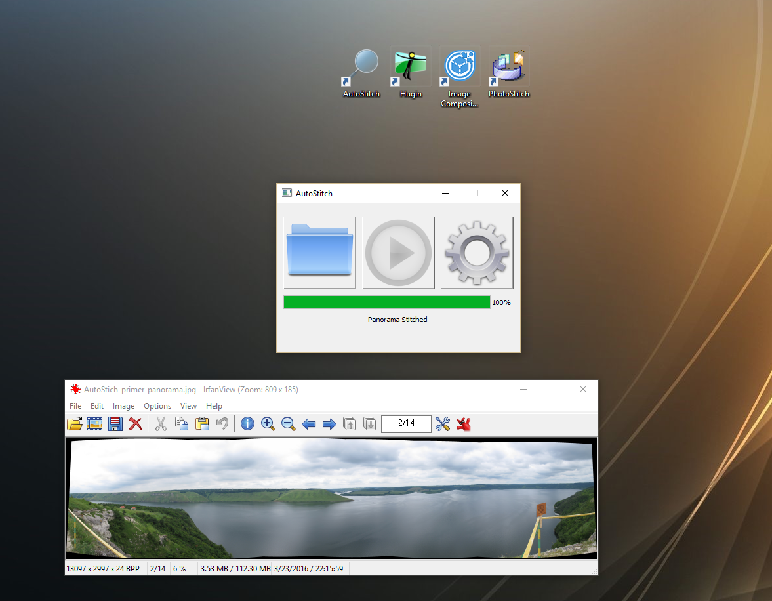Go to next image with right arrow
This screenshot has height=601, width=772.
point(329,424)
